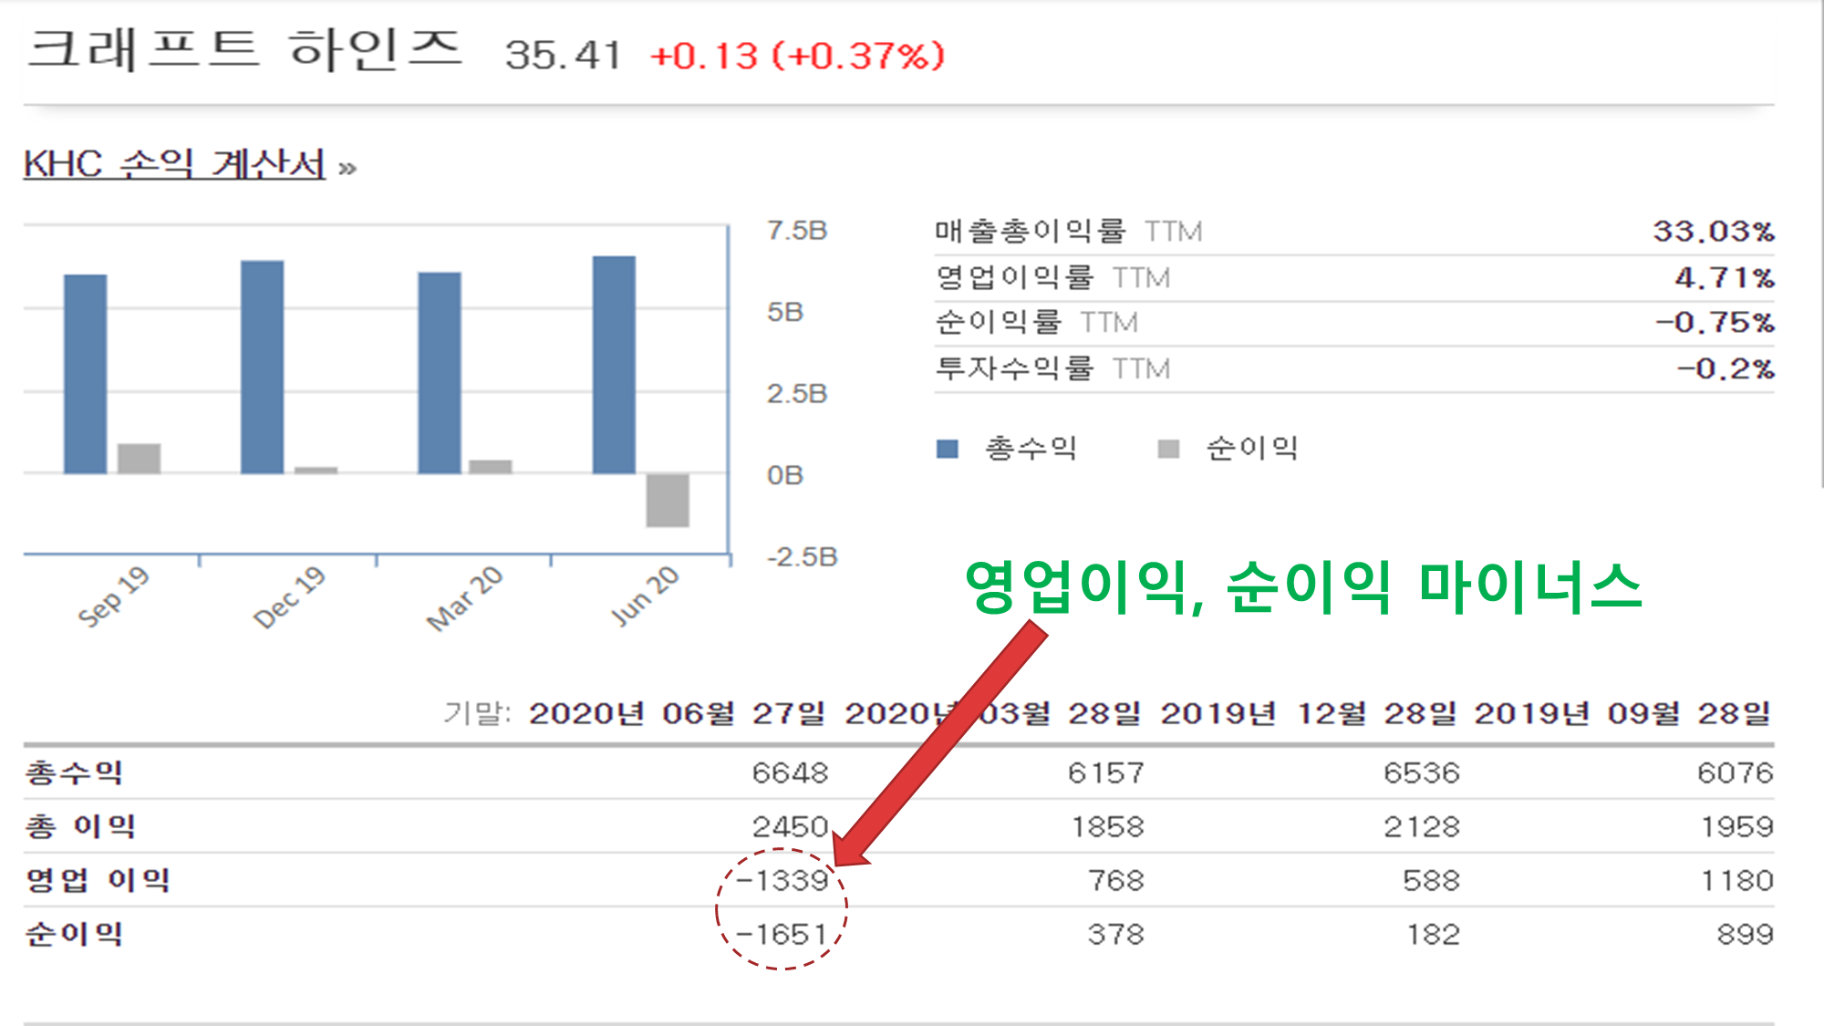This screenshot has height=1026, width=1824.
Task: Click the Jun 20 blue revenue bar
Action: pyautogui.click(x=614, y=365)
